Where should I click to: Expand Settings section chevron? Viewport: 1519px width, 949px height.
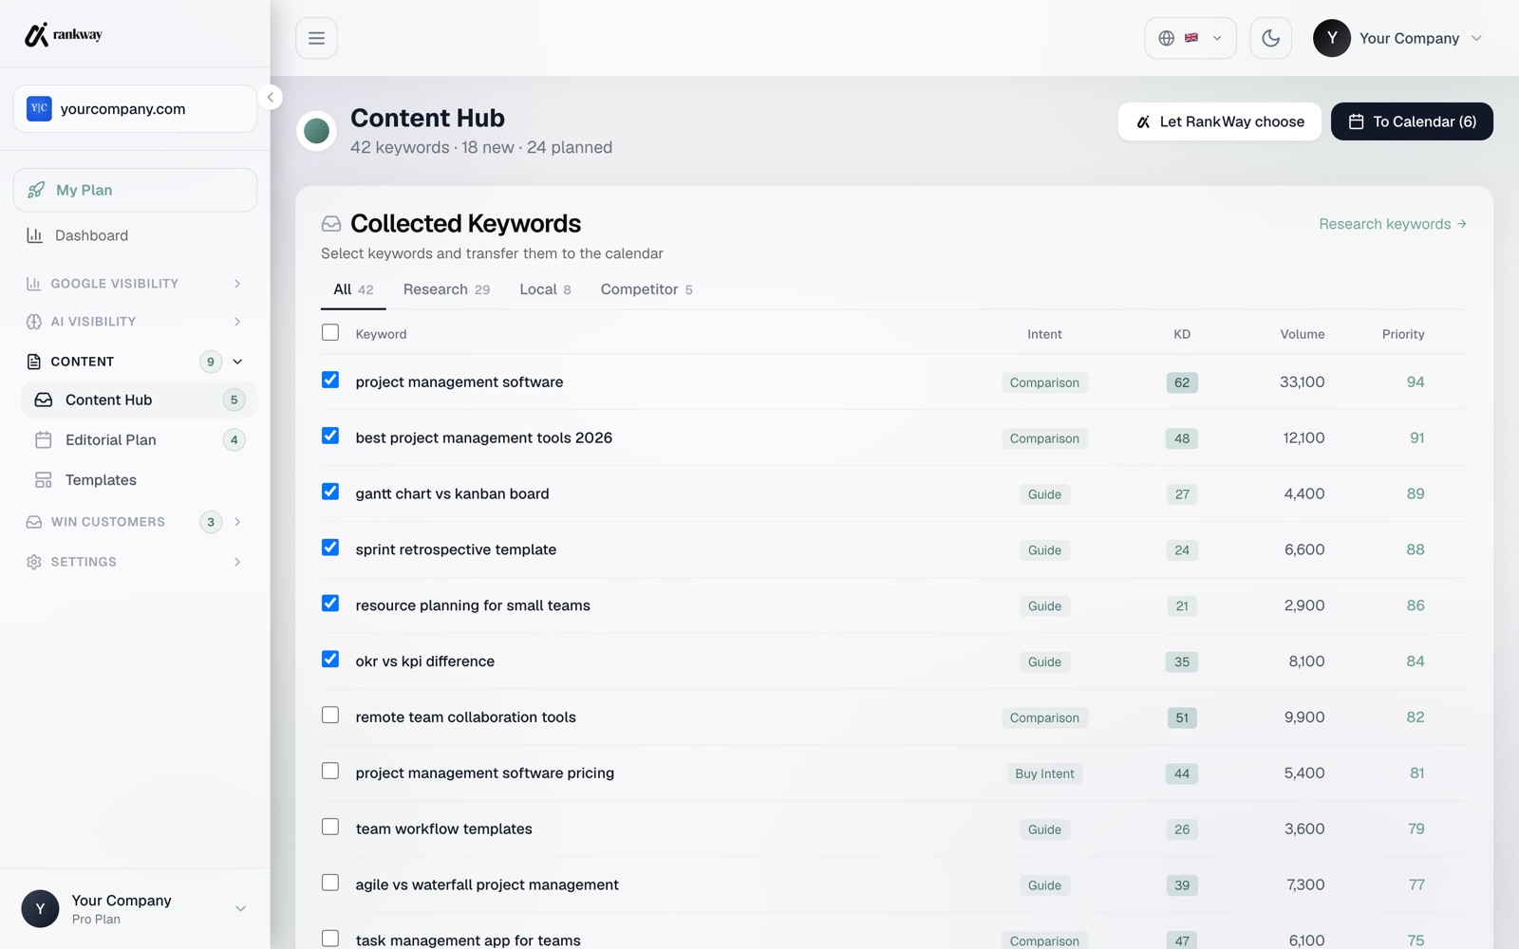tap(237, 562)
